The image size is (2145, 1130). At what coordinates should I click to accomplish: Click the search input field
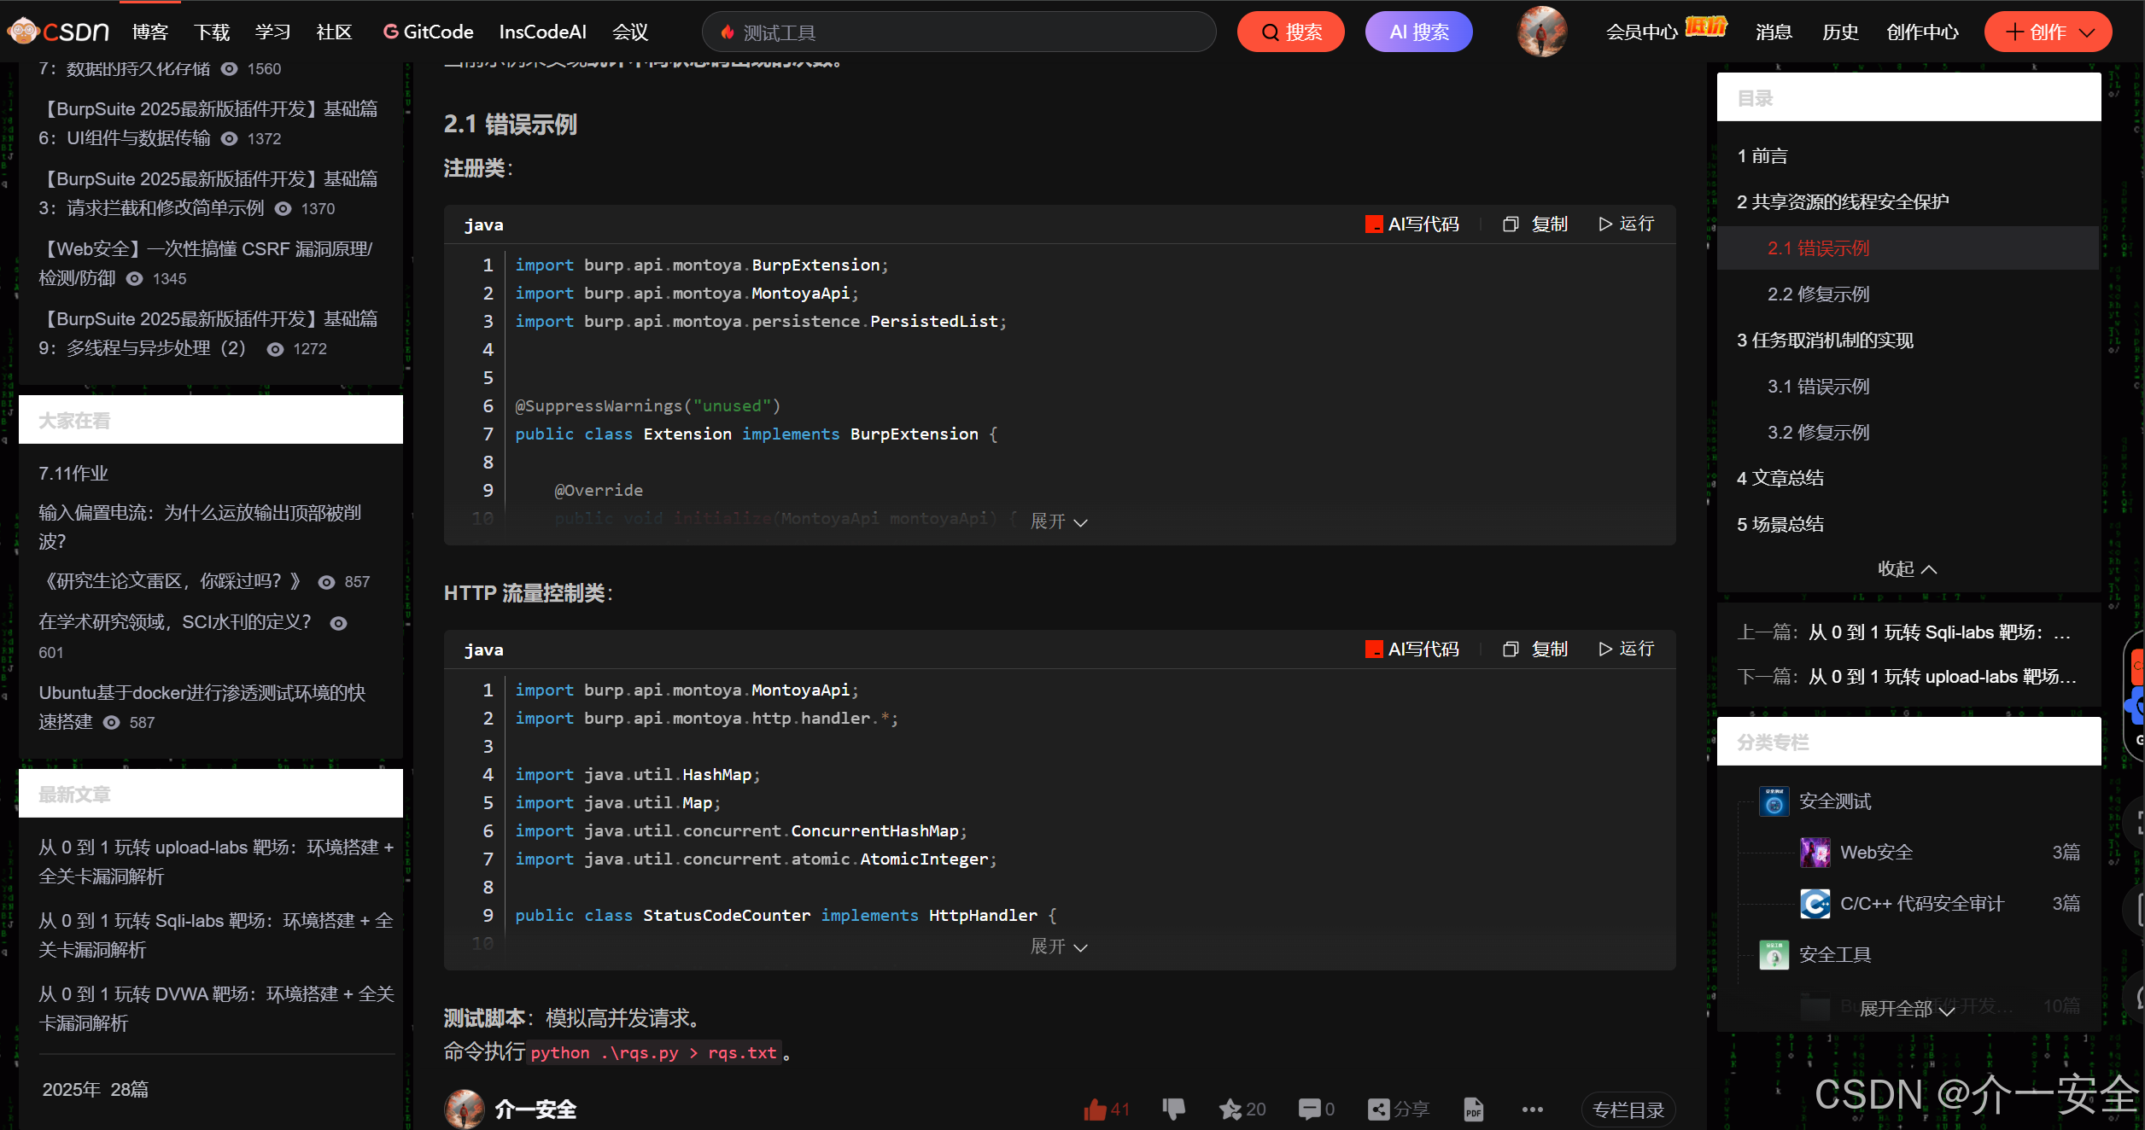pos(956,32)
